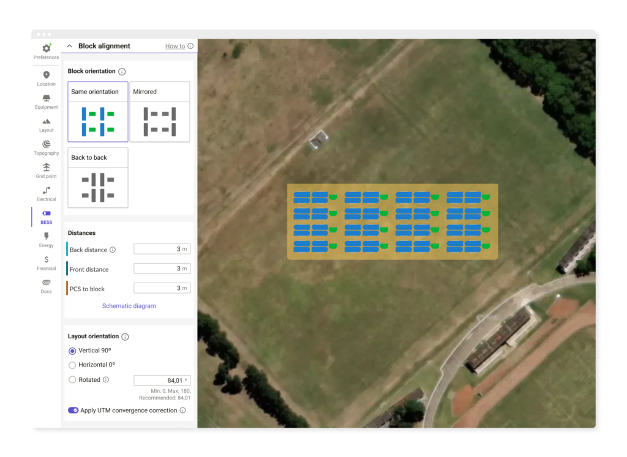The width and height of the screenshot is (627, 457).
Task: Select the Grid point sidebar icon
Action: click(x=46, y=168)
